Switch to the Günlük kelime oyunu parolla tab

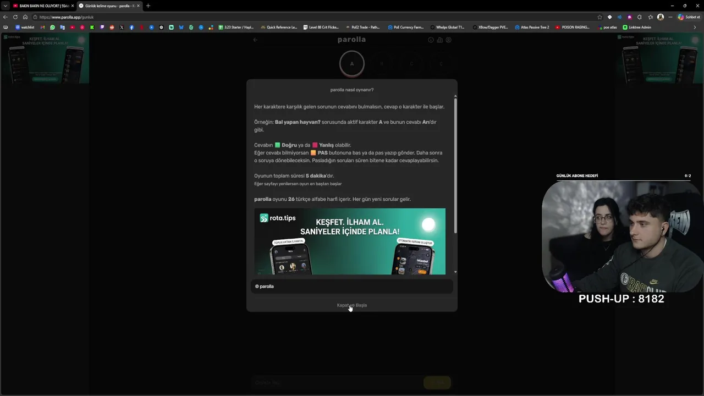pyautogui.click(x=109, y=5)
